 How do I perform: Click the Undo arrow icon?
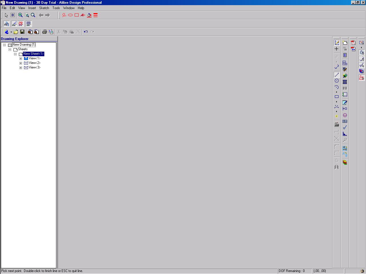86,32
